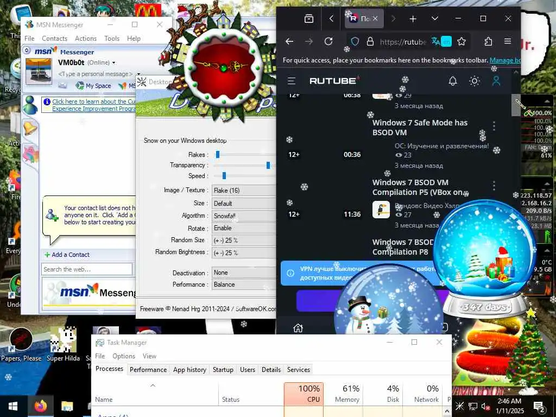Open the Firefox extensions puzzle icon

pos(488,41)
